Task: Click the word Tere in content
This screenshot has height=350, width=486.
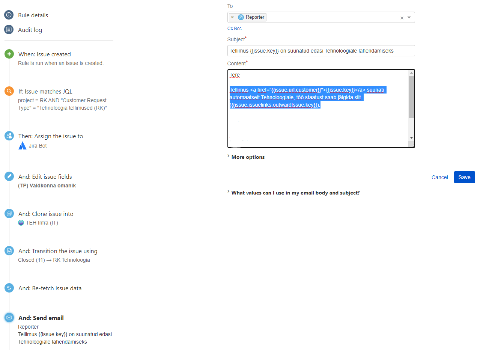Action: 235,75
